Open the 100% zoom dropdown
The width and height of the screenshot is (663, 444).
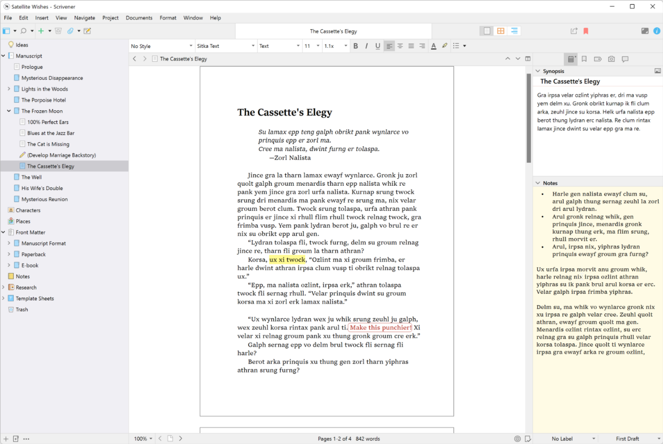143,439
